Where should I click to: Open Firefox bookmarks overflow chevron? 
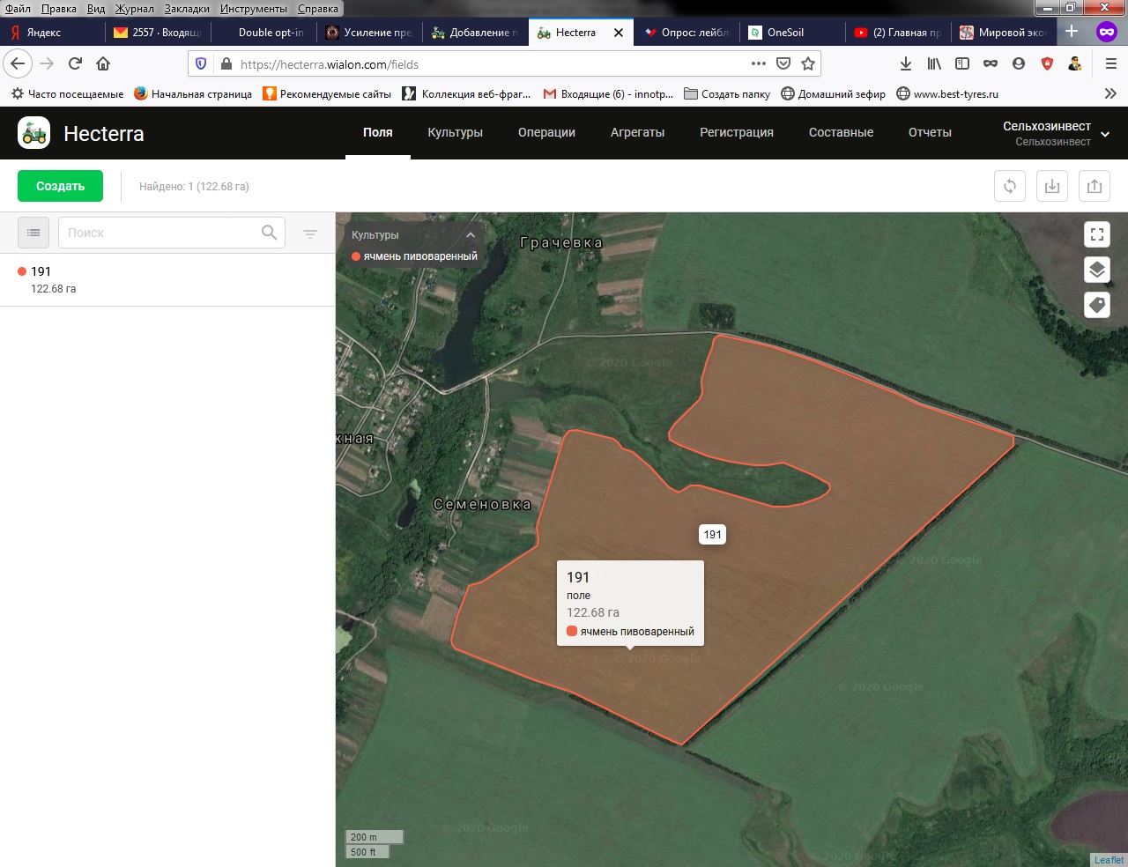(1110, 93)
